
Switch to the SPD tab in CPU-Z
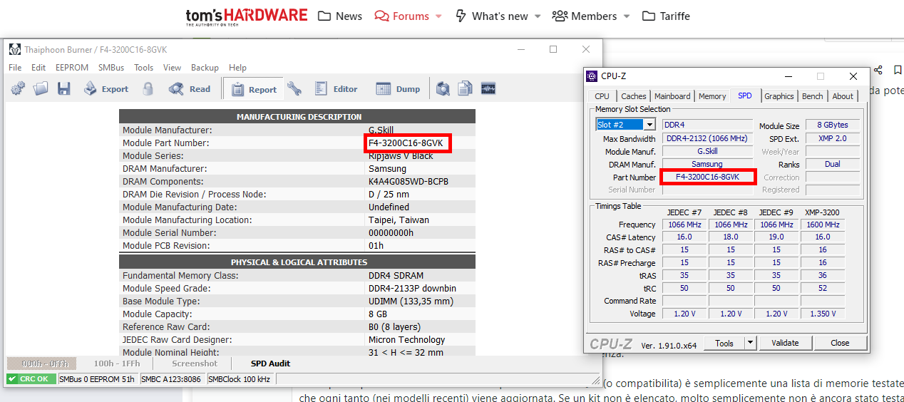(x=745, y=96)
